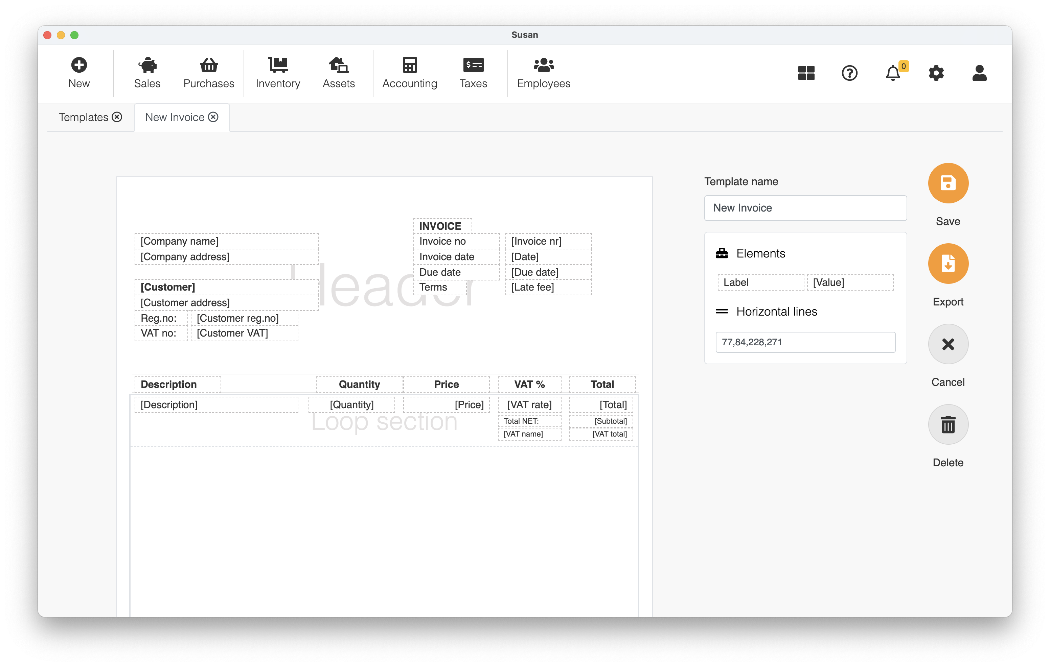Open settings gear
The height and width of the screenshot is (667, 1050).
936,73
